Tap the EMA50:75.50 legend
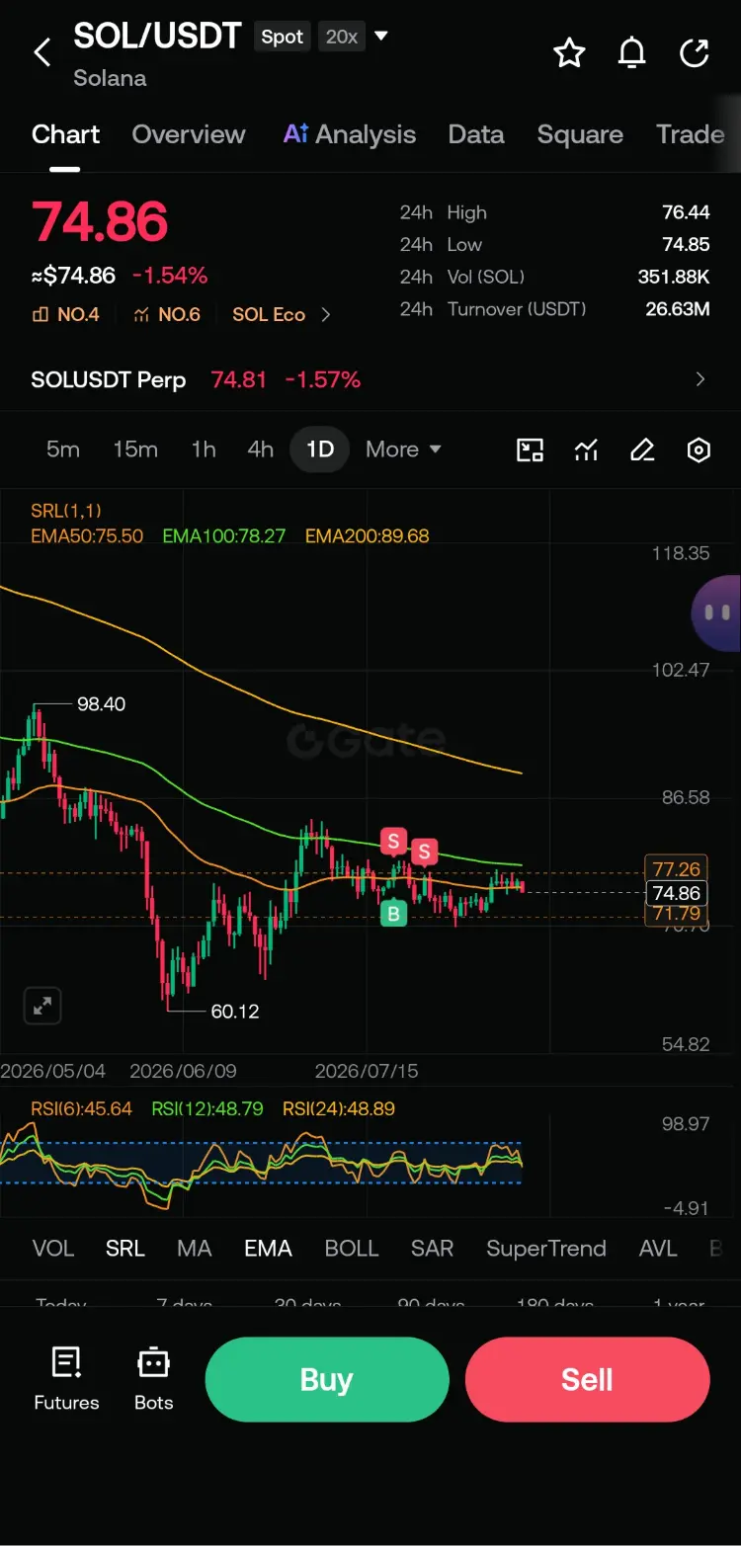This screenshot has width=741, height=1546. [87, 536]
